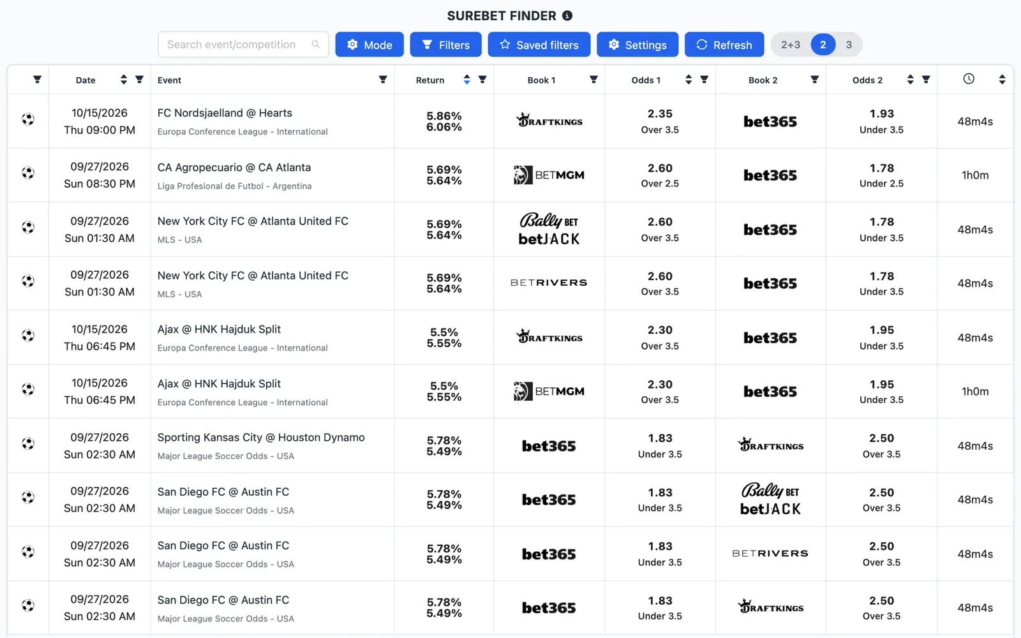
Task: Select the 3-way toggle option
Action: coord(849,45)
